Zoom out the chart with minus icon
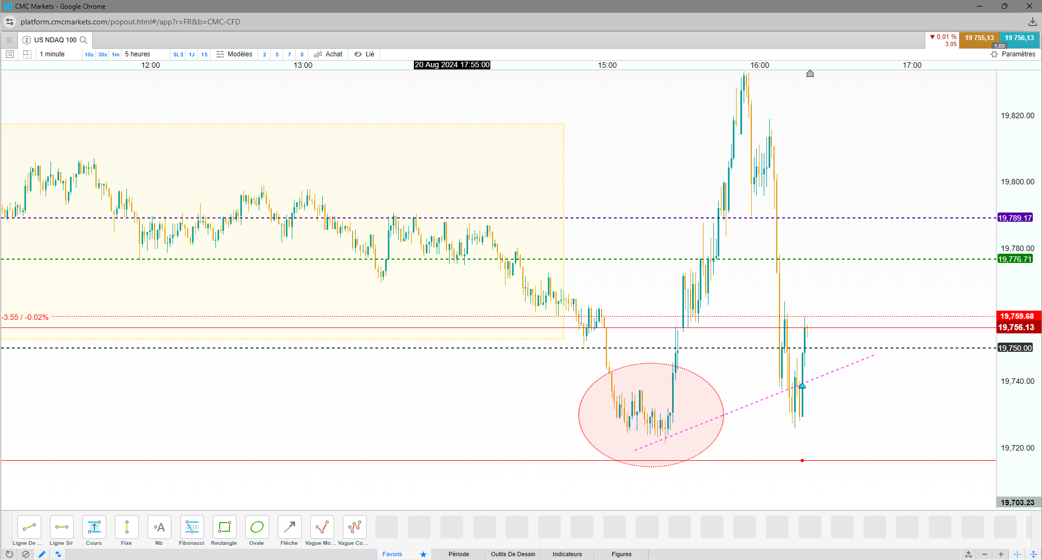This screenshot has width=1042, height=560. point(985,554)
